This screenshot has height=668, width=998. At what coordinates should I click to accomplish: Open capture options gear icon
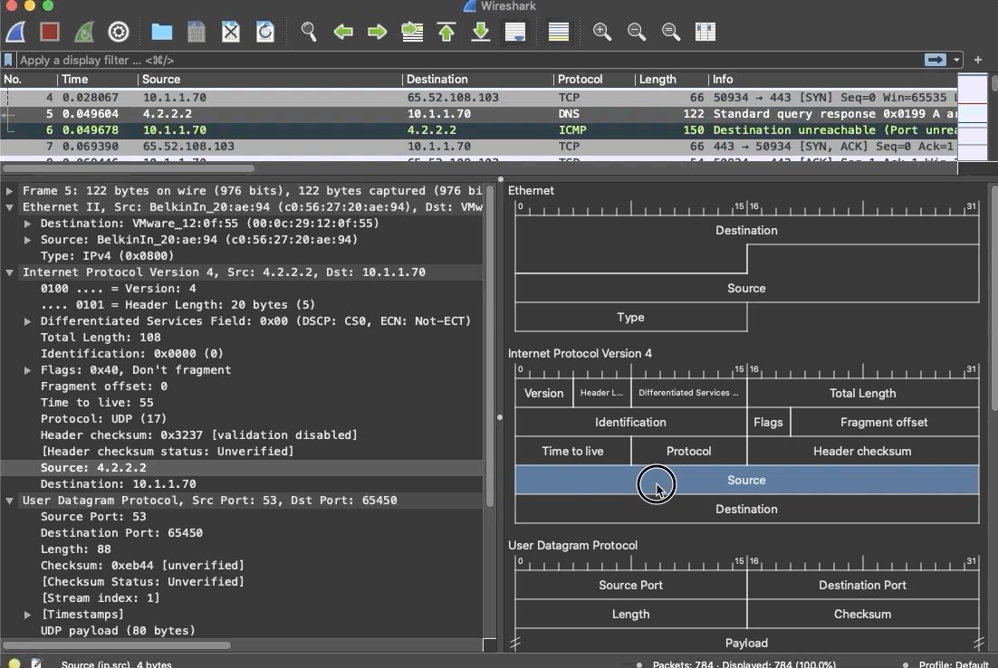[119, 31]
